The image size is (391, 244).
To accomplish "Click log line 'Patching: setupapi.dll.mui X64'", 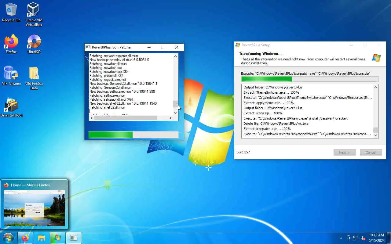I will click(x=111, y=99).
